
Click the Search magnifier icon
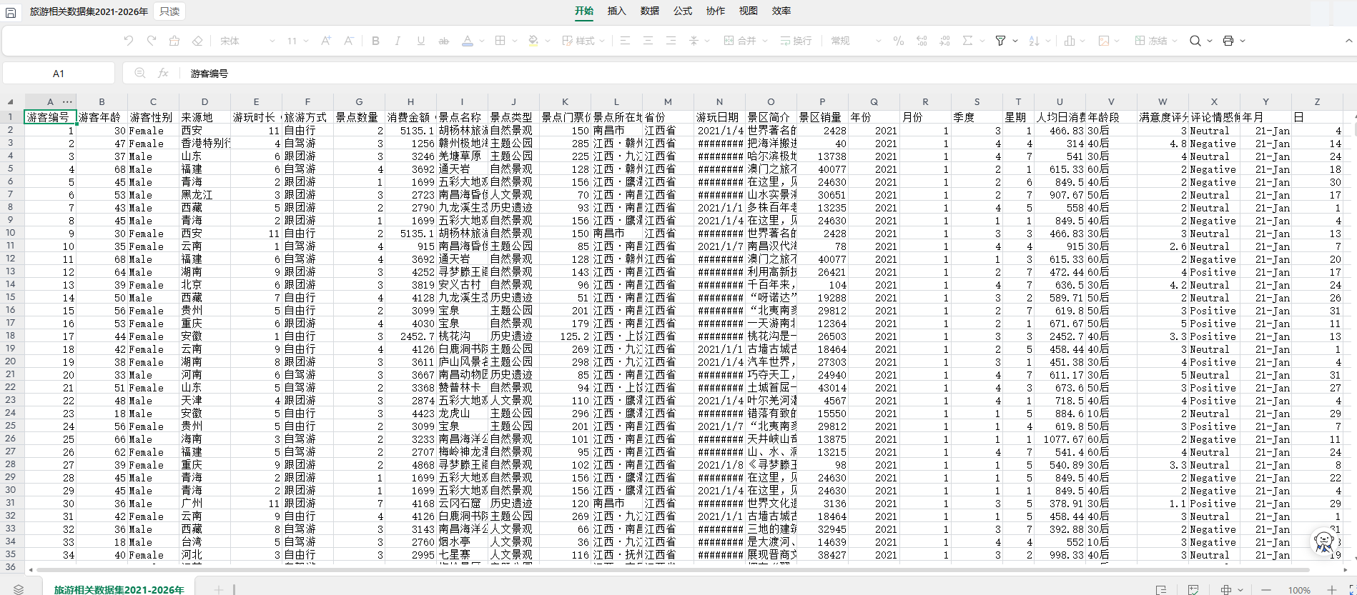pos(1195,41)
